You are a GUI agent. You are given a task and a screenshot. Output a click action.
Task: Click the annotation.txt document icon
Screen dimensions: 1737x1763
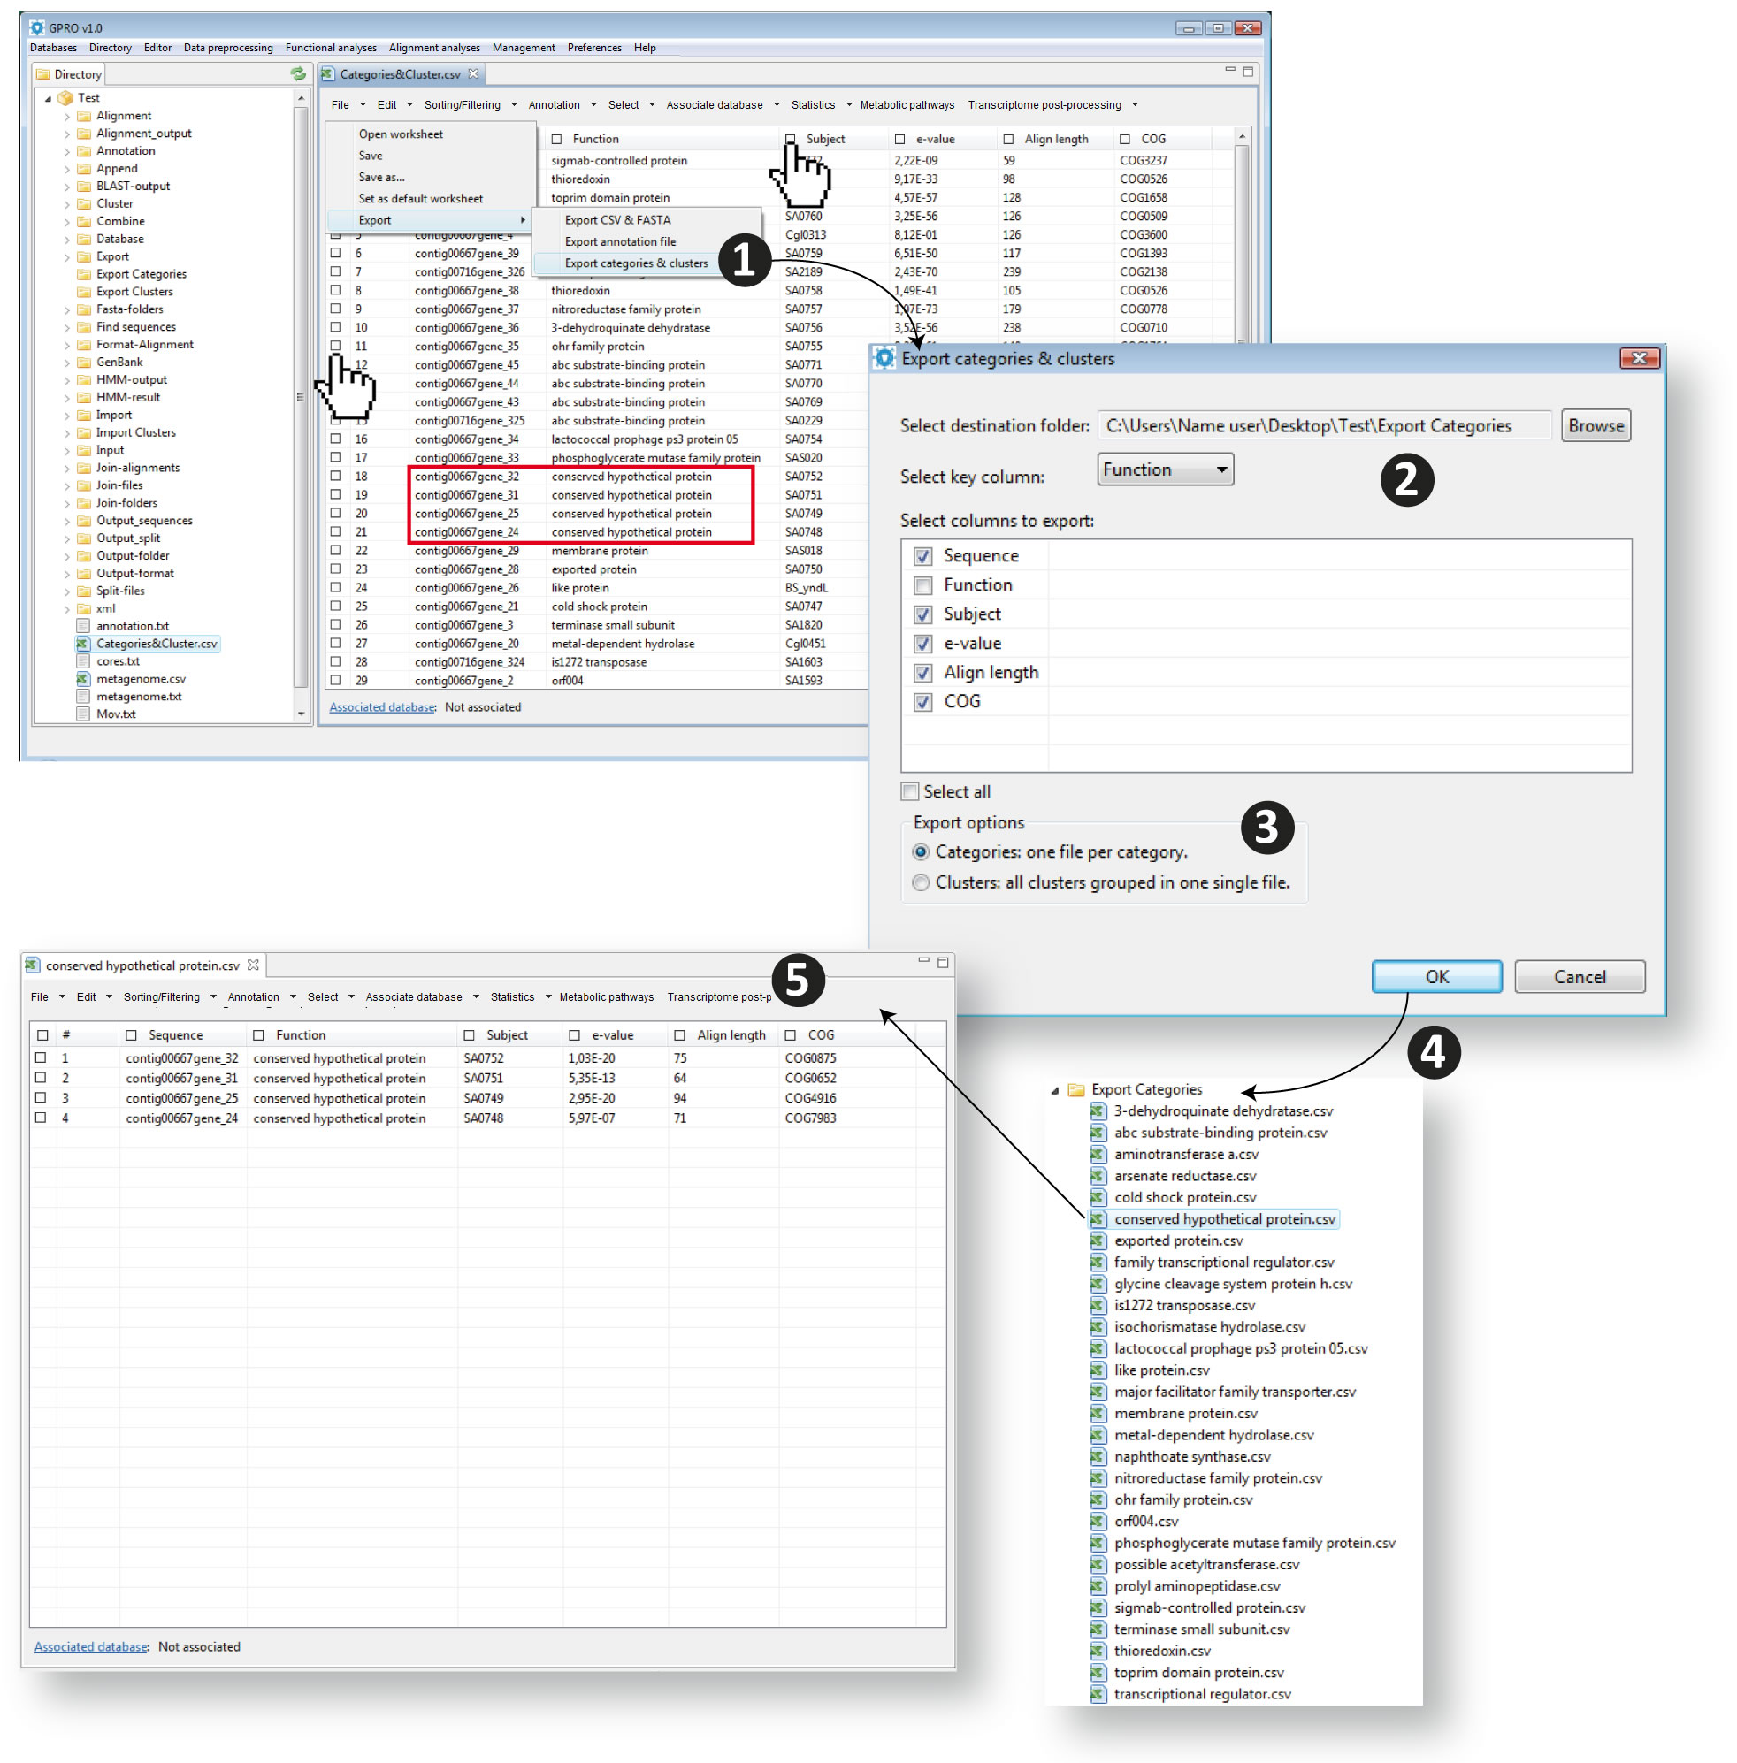pos(82,626)
